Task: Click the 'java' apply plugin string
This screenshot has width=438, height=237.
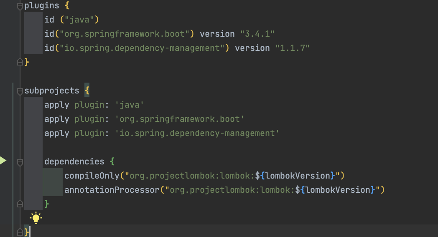Action: [129, 105]
